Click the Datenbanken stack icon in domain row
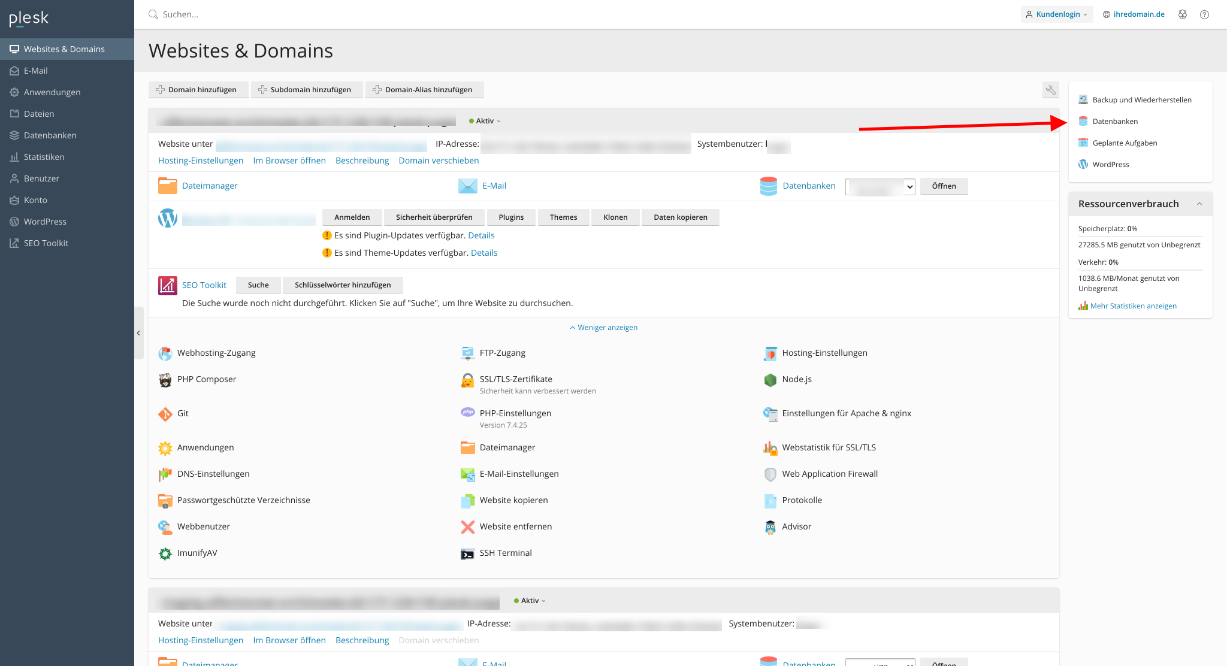The height and width of the screenshot is (666, 1227). pos(769,186)
